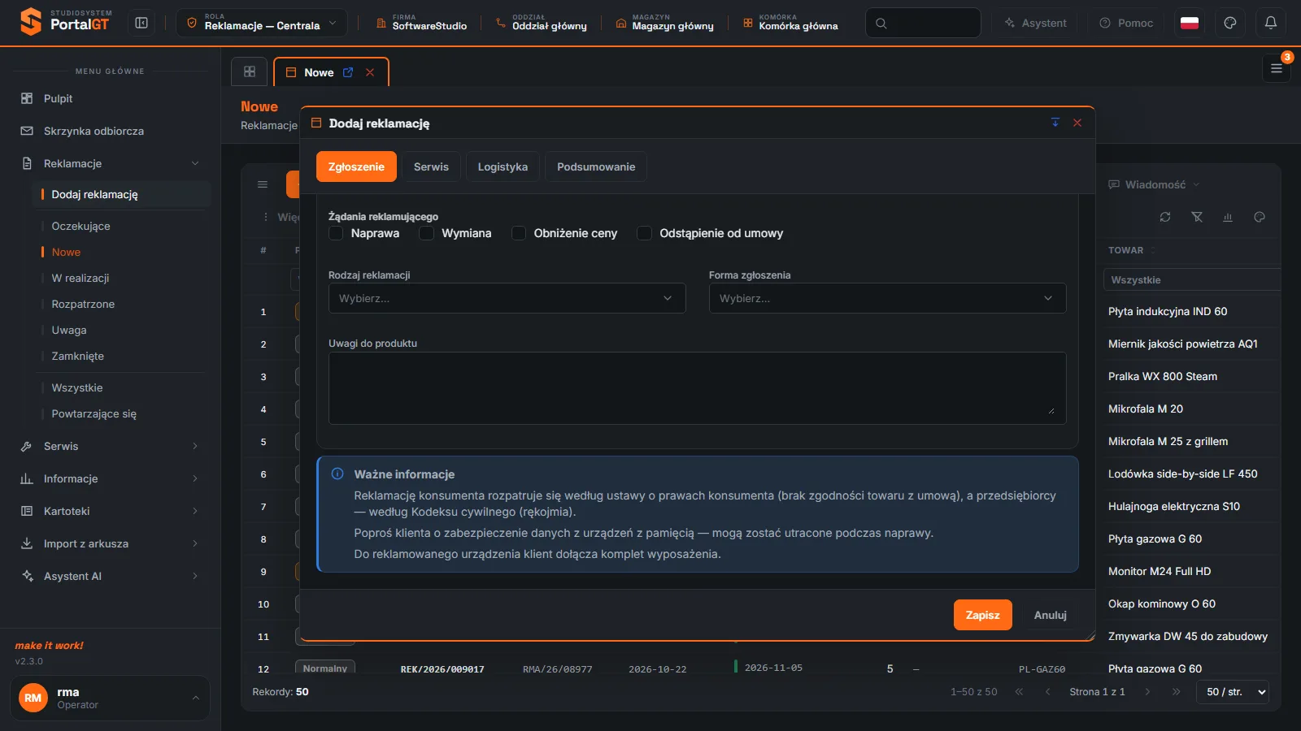The width and height of the screenshot is (1301, 731).
Task: Open Rodzaj reklamacji dropdown
Action: 507,298
